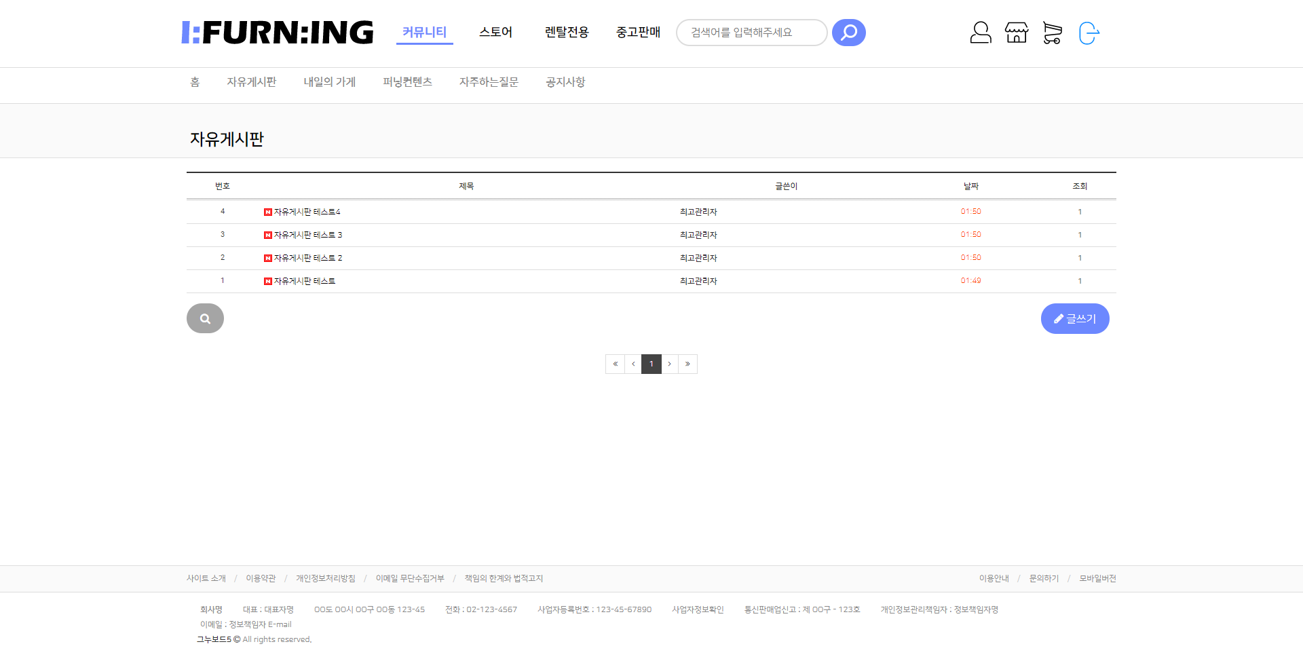
Task: Click the next page arrow
Action: point(670,364)
